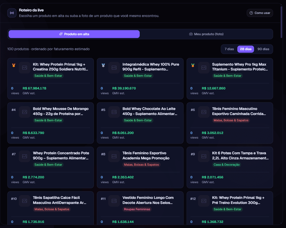286x228 pixels.
Task: Open Bold Whey Mousse De Morango title
Action: tap(61, 111)
